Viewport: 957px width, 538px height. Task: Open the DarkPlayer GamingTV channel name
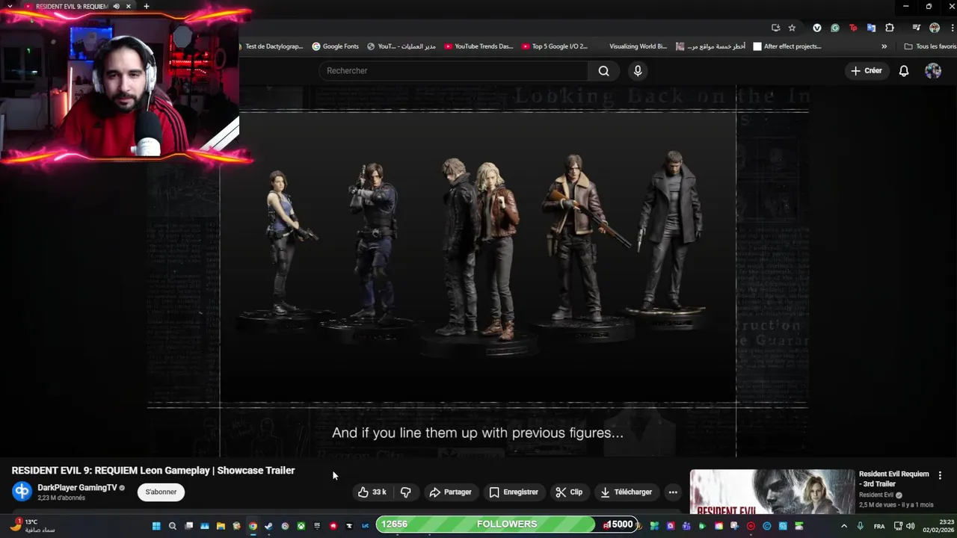(77, 487)
